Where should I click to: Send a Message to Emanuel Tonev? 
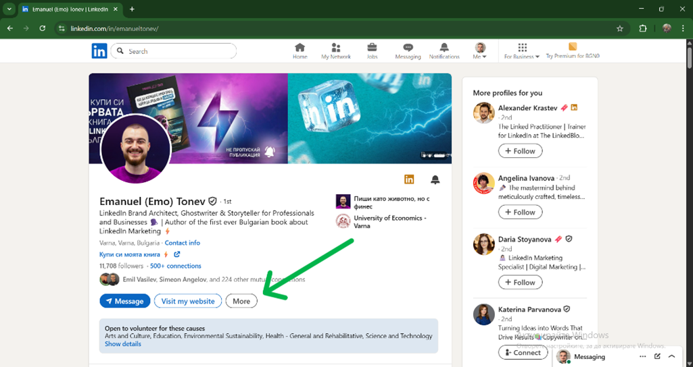124,301
